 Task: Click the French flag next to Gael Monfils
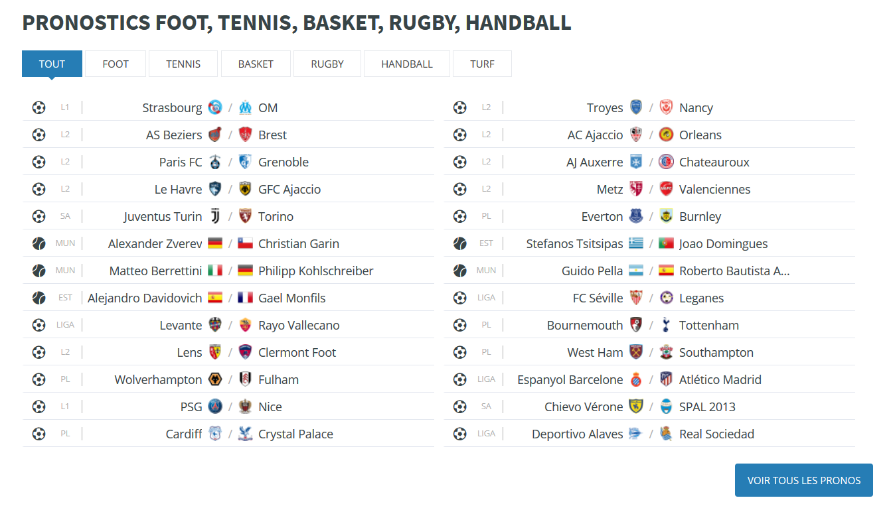click(246, 298)
